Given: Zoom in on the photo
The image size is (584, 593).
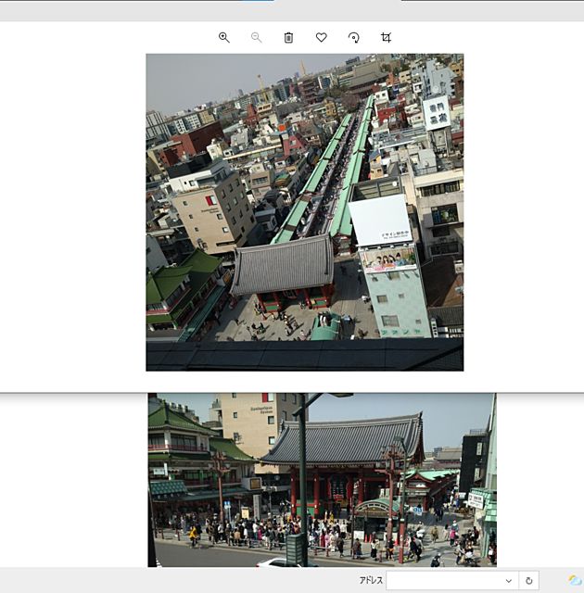Looking at the screenshot, I should [223, 37].
